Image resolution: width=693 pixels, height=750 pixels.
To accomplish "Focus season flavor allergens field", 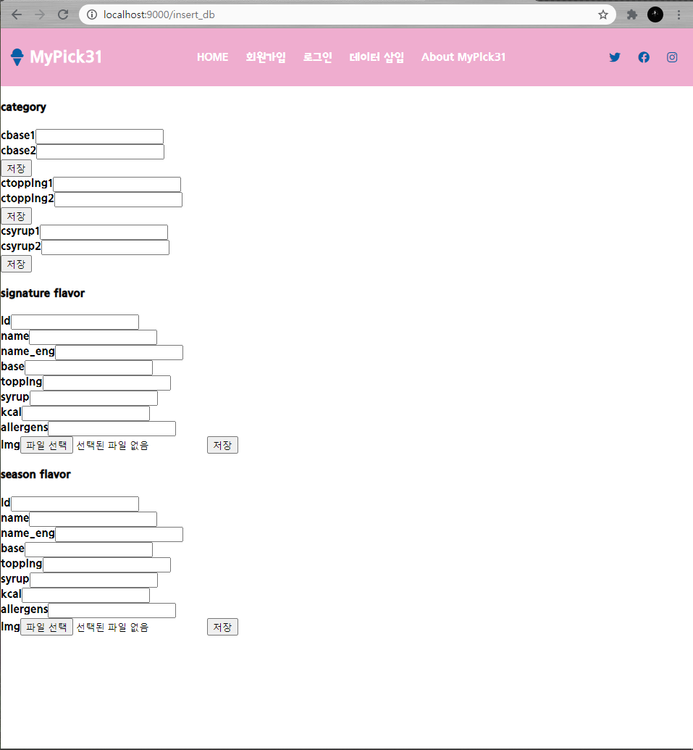I will [x=112, y=610].
